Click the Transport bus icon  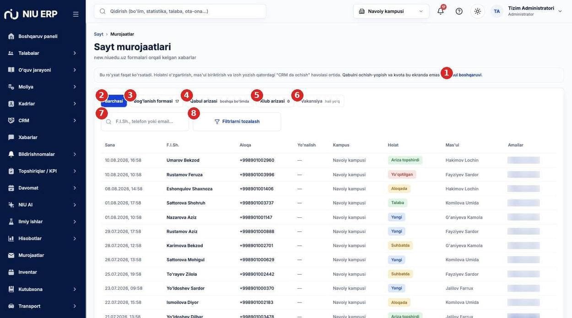11,306
